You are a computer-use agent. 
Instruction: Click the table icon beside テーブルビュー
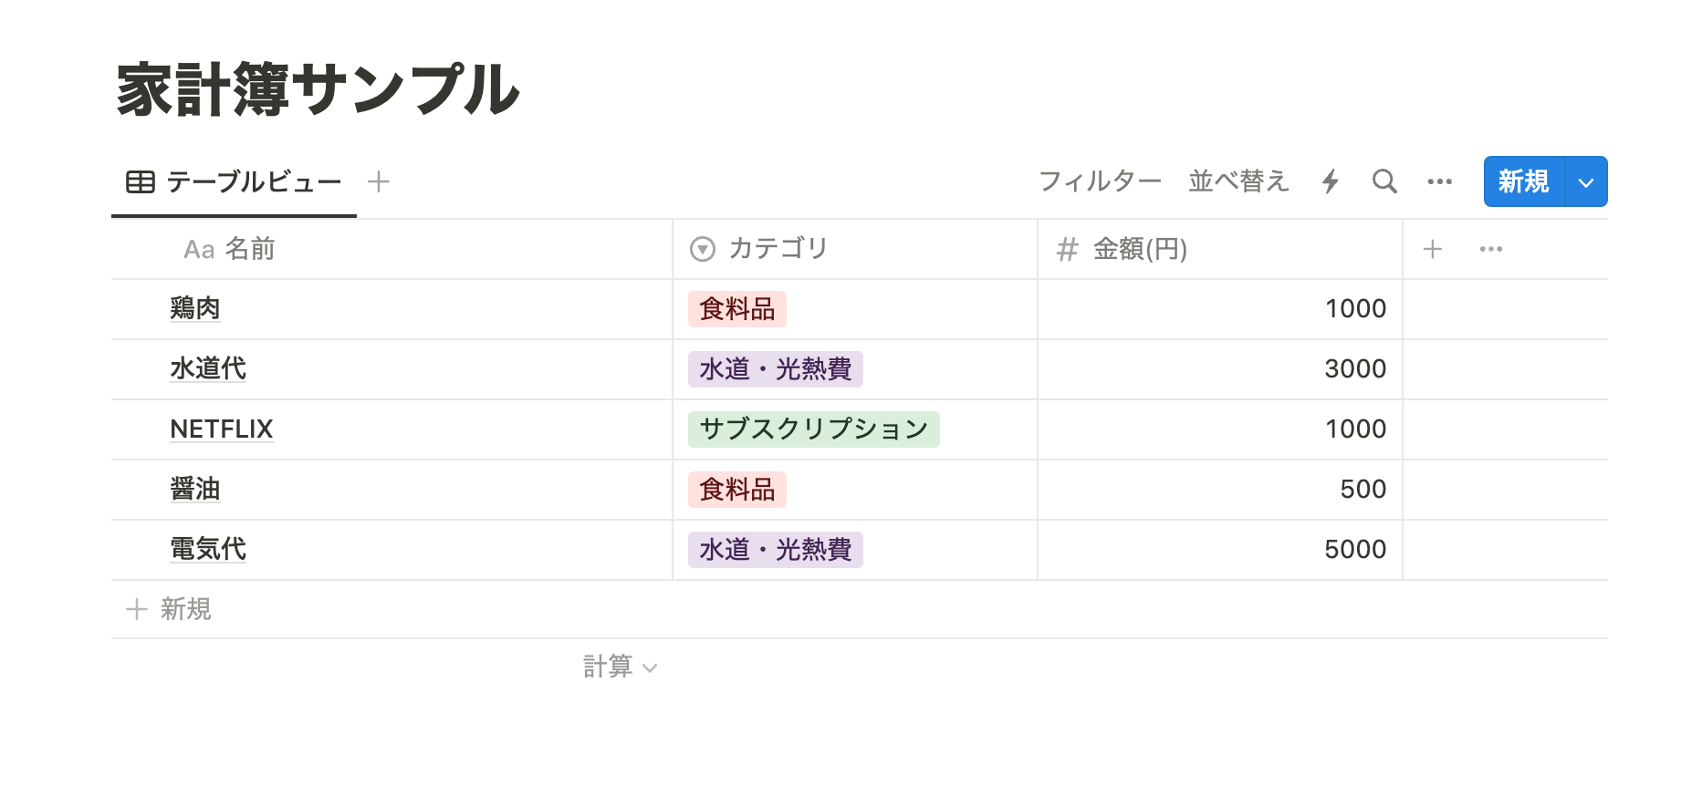point(141,181)
